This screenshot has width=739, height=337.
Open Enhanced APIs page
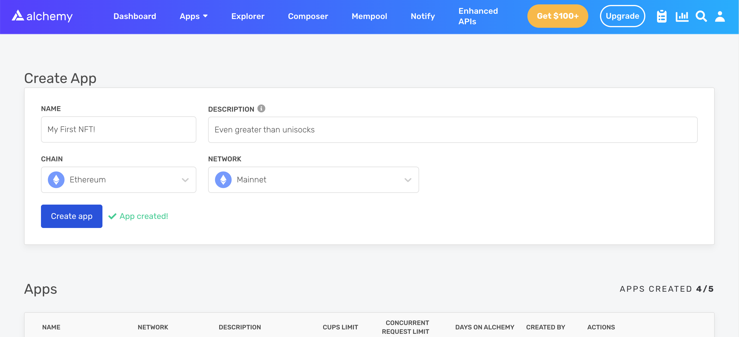coord(478,16)
